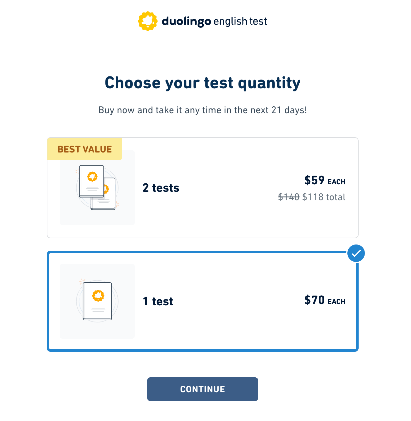
Task: Click the orange seal on front double certificate
Action: point(92,177)
